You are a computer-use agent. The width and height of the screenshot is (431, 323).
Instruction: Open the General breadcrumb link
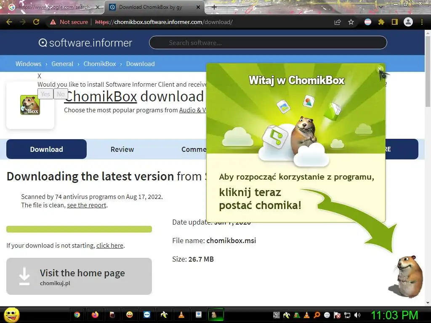pyautogui.click(x=62, y=64)
